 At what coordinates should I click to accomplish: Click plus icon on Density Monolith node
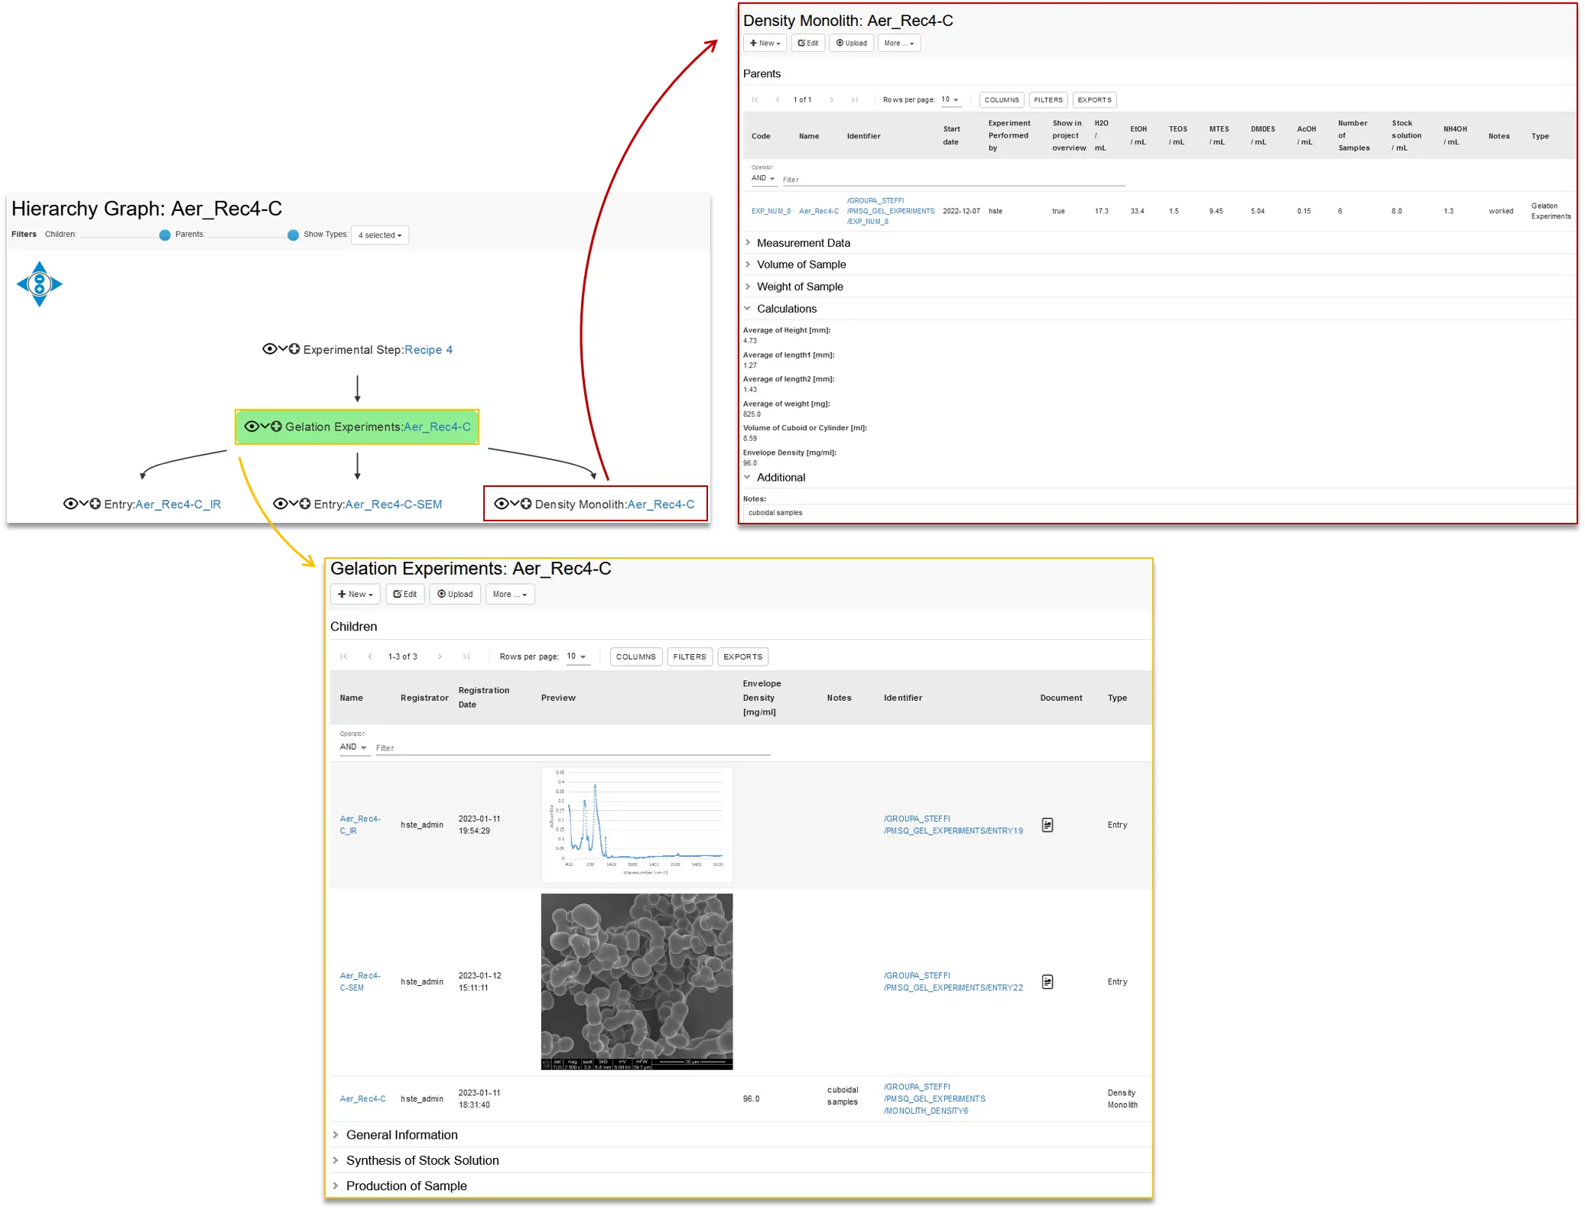(x=525, y=504)
